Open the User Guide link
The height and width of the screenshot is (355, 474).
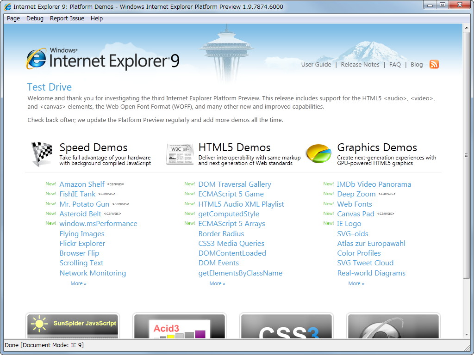pos(316,64)
